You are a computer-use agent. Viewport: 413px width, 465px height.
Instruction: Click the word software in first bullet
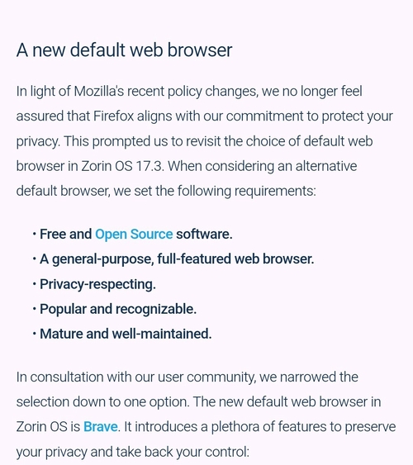(x=204, y=235)
